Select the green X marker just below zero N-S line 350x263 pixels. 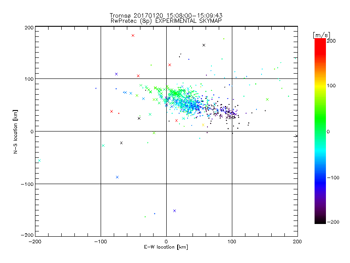click(154, 133)
